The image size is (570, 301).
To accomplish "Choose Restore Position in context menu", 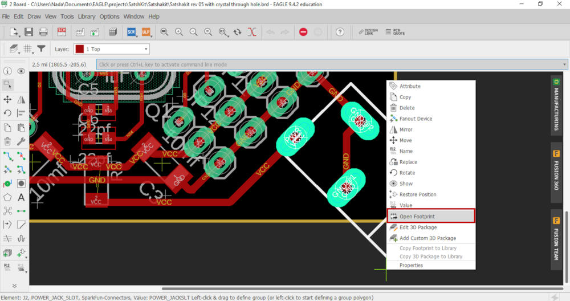I will 431,194.
